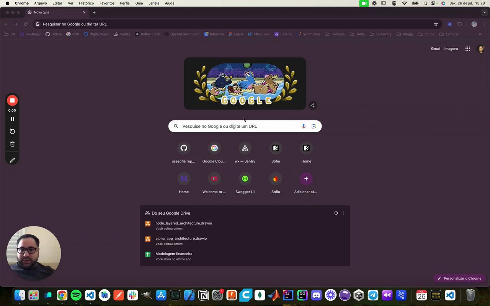Image resolution: width=490 pixels, height=306 pixels.
Task: Open the OpenAI Dashboard bookmark
Action: coord(182,34)
